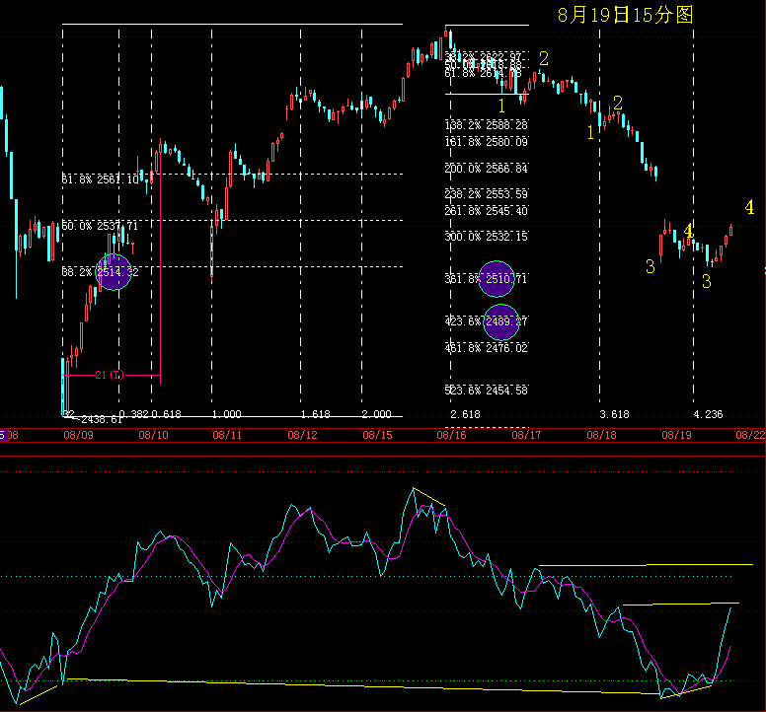Click the rightmost yellow wave label 4
Screen dimensions: 766x712
[750, 208]
